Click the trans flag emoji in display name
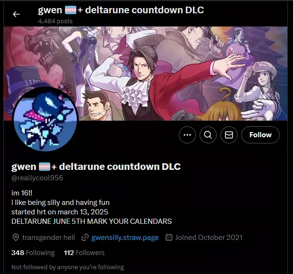Screen dimensions: 293x274 [45, 167]
